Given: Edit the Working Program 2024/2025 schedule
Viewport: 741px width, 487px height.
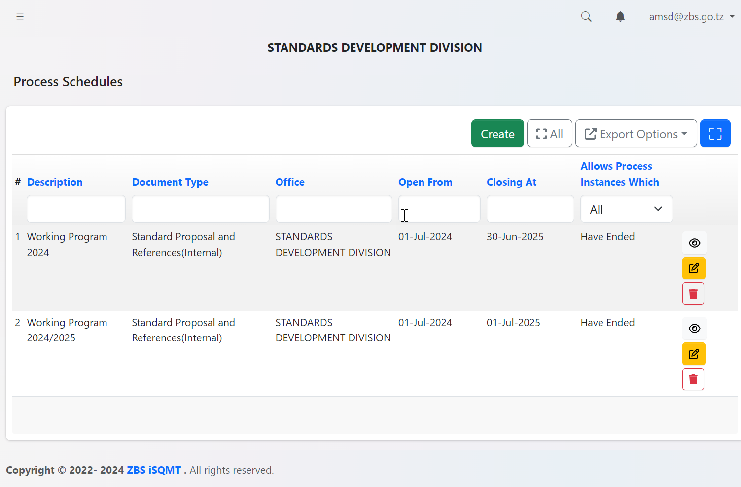Looking at the screenshot, I should pyautogui.click(x=694, y=354).
